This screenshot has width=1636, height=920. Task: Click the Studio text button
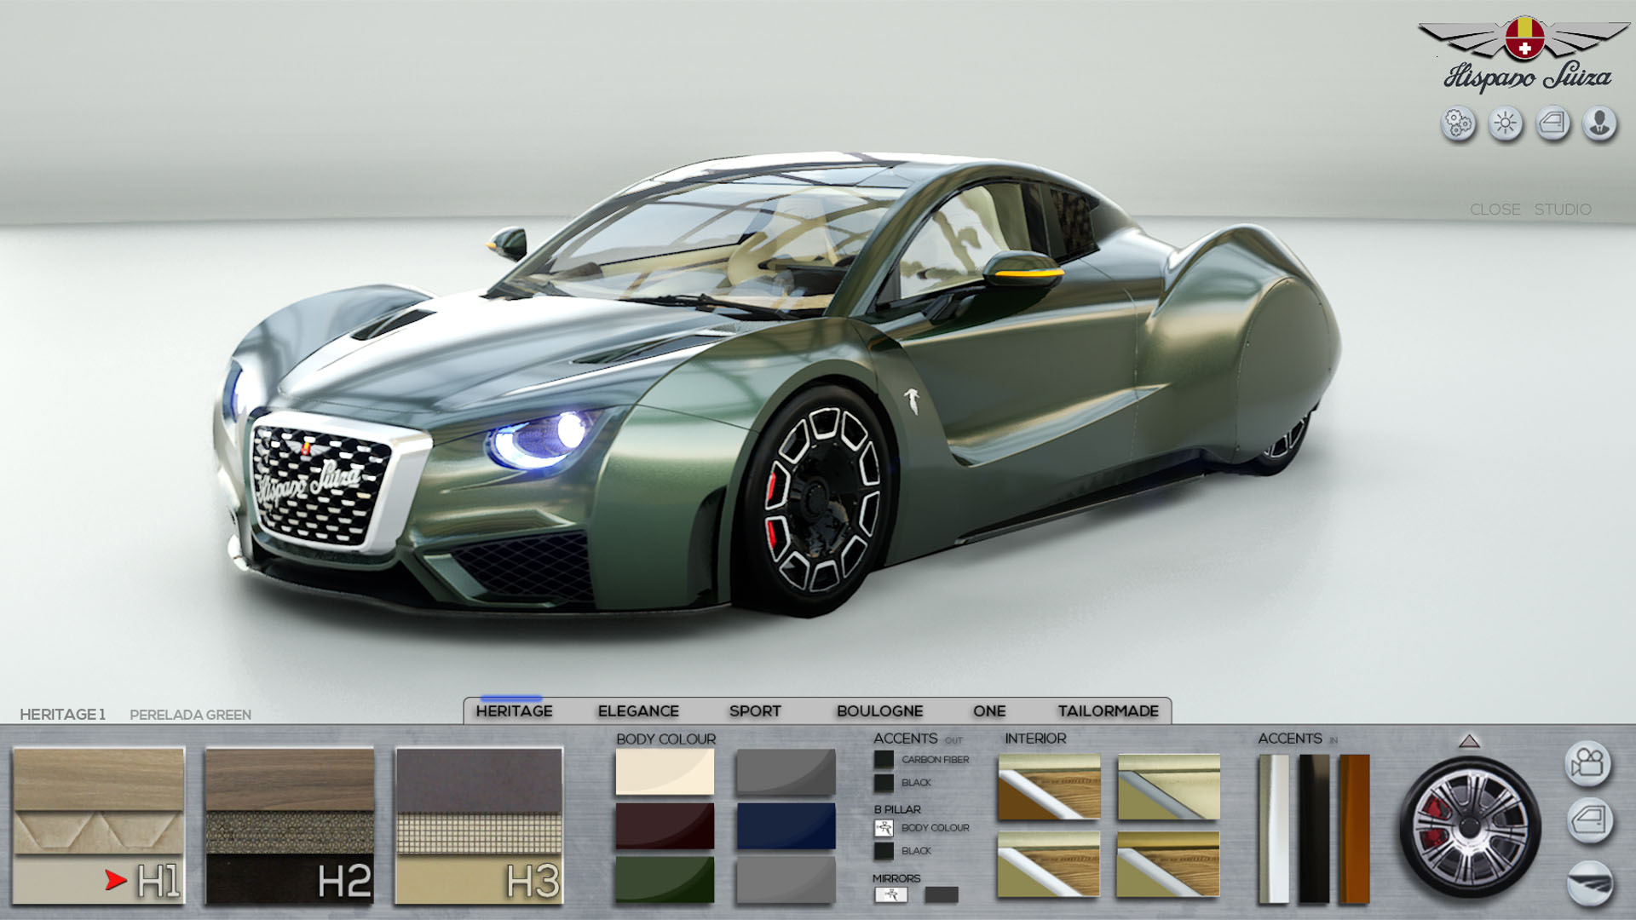1563,210
